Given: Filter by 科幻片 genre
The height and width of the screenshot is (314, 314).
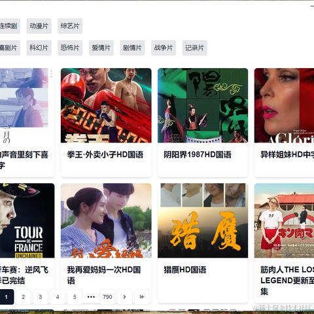Looking at the screenshot, I should [39, 48].
